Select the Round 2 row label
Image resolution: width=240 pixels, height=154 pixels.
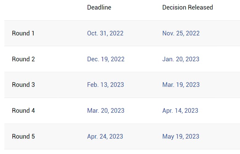tap(23, 59)
